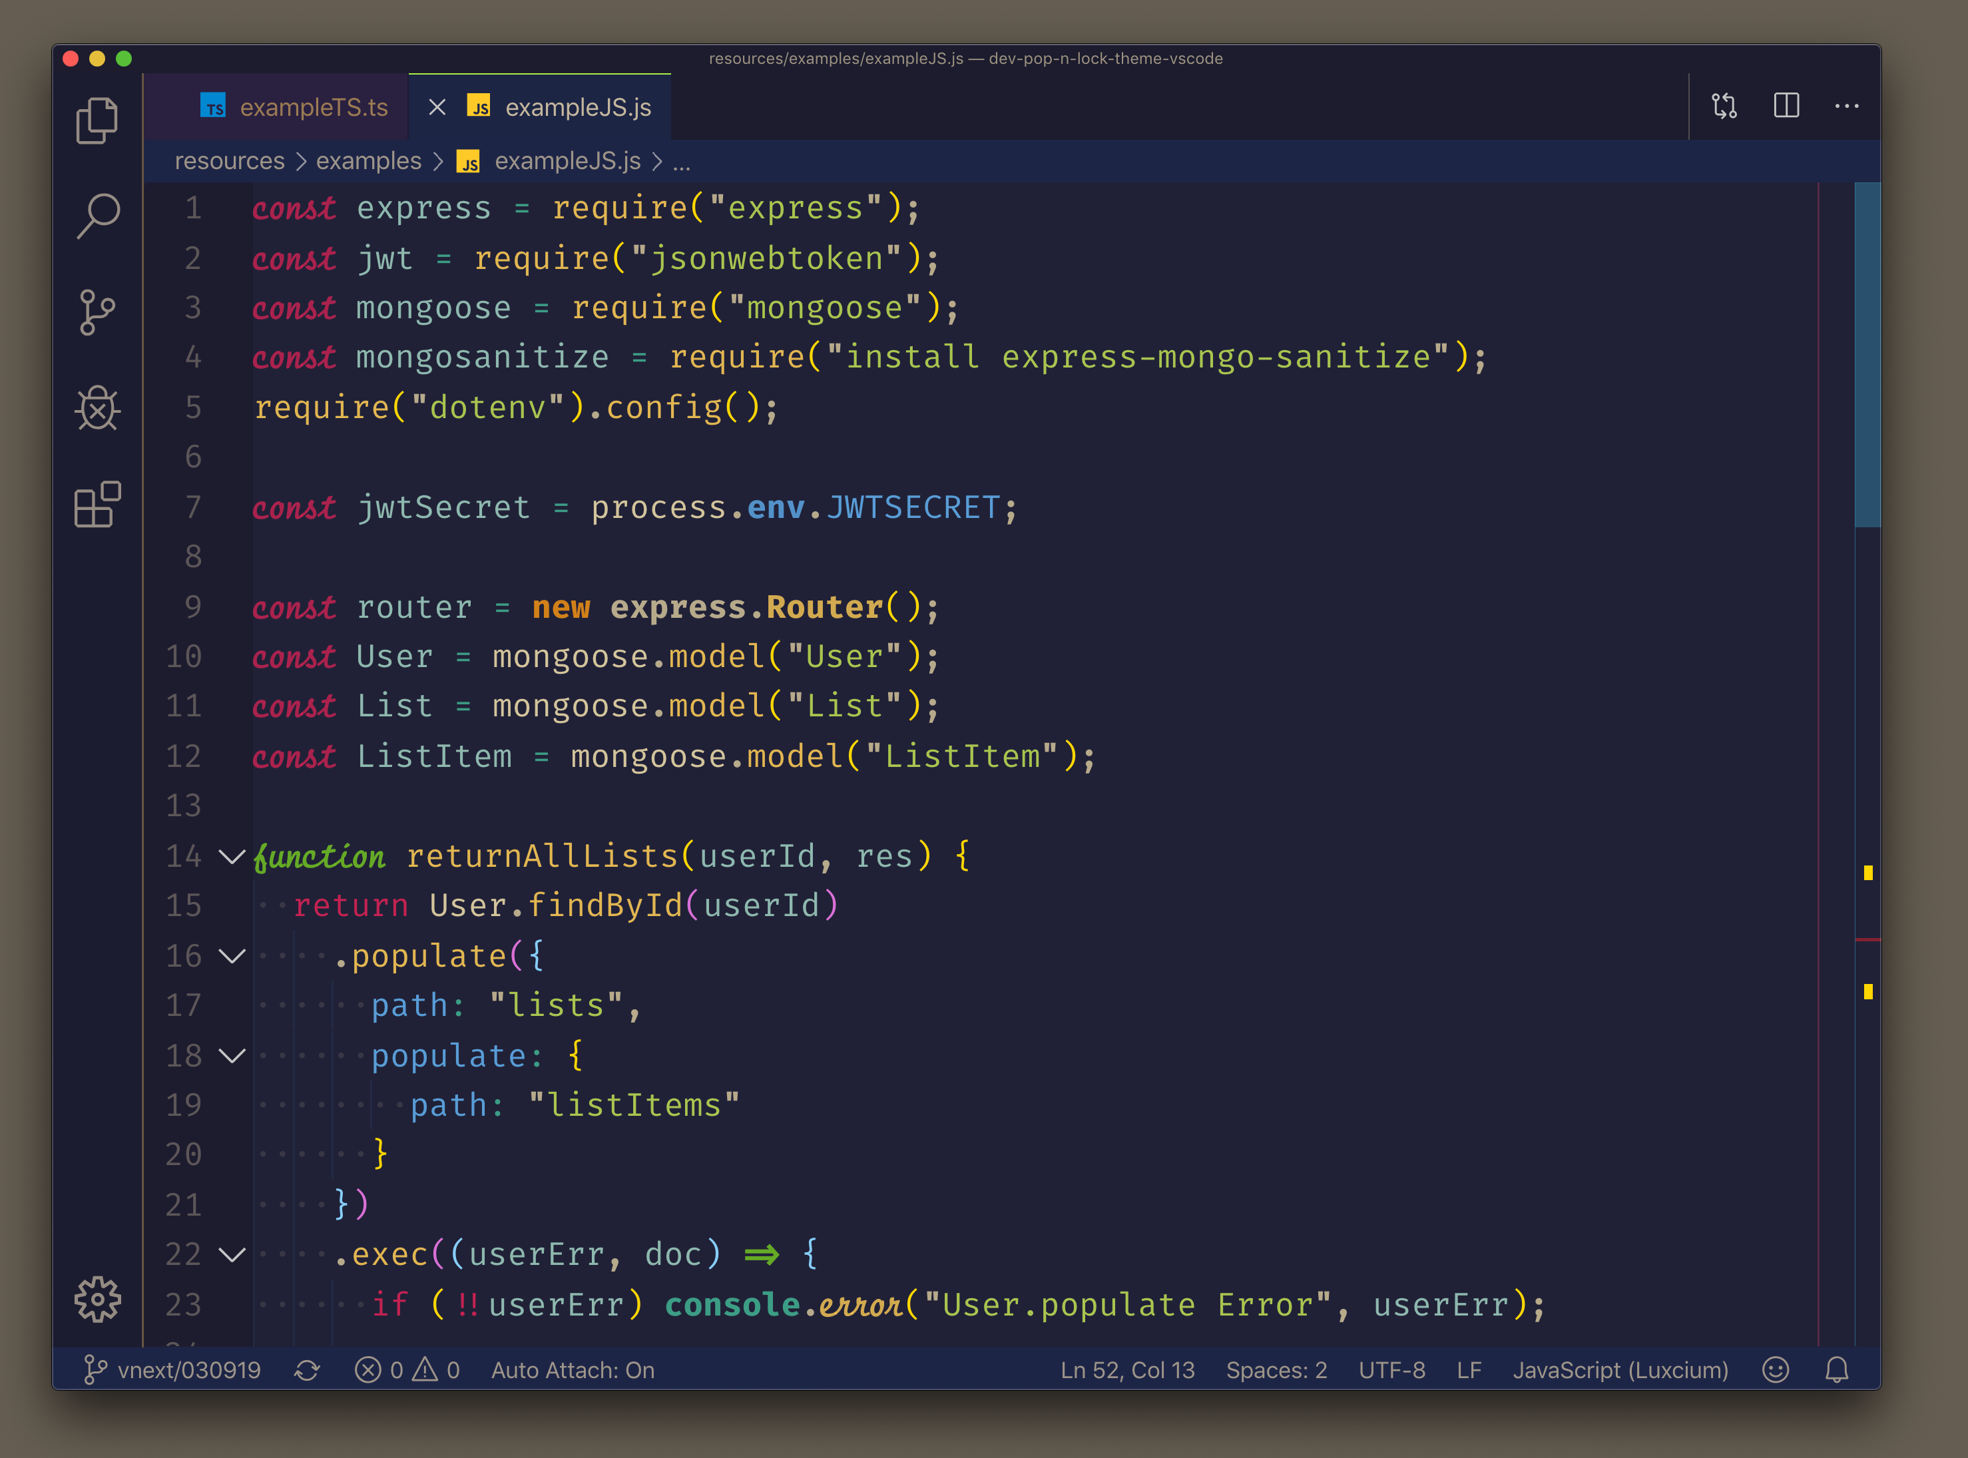Open the Extensions view icon
The image size is (1968, 1458).
tap(97, 505)
